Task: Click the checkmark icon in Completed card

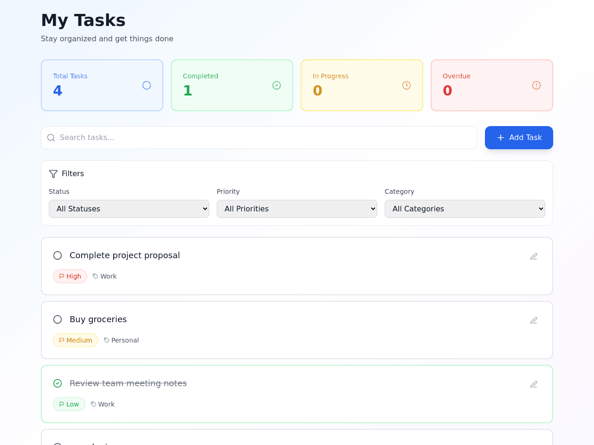Action: (x=277, y=85)
